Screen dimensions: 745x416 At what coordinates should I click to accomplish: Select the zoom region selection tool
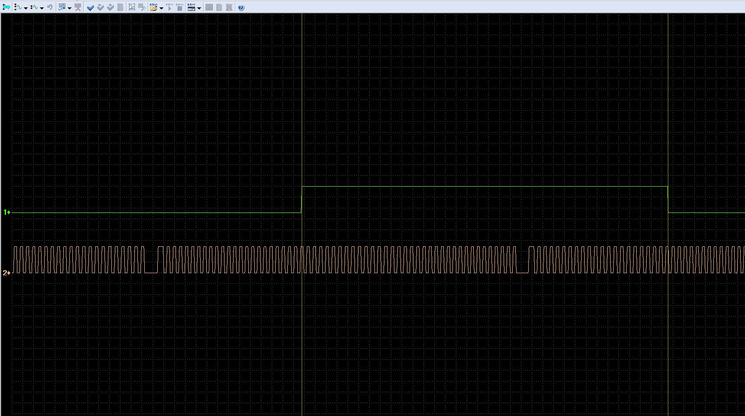(132, 7)
